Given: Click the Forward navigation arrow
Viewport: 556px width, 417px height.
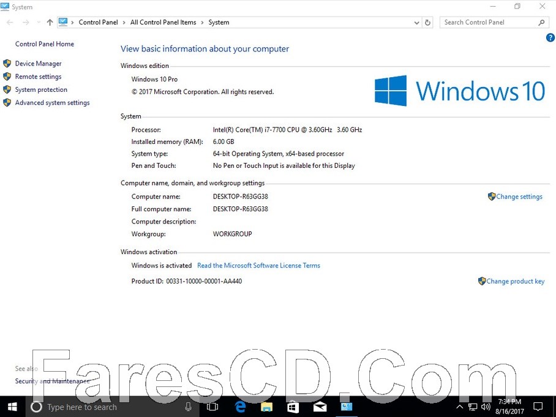Looking at the screenshot, I should pyautogui.click(x=26, y=22).
